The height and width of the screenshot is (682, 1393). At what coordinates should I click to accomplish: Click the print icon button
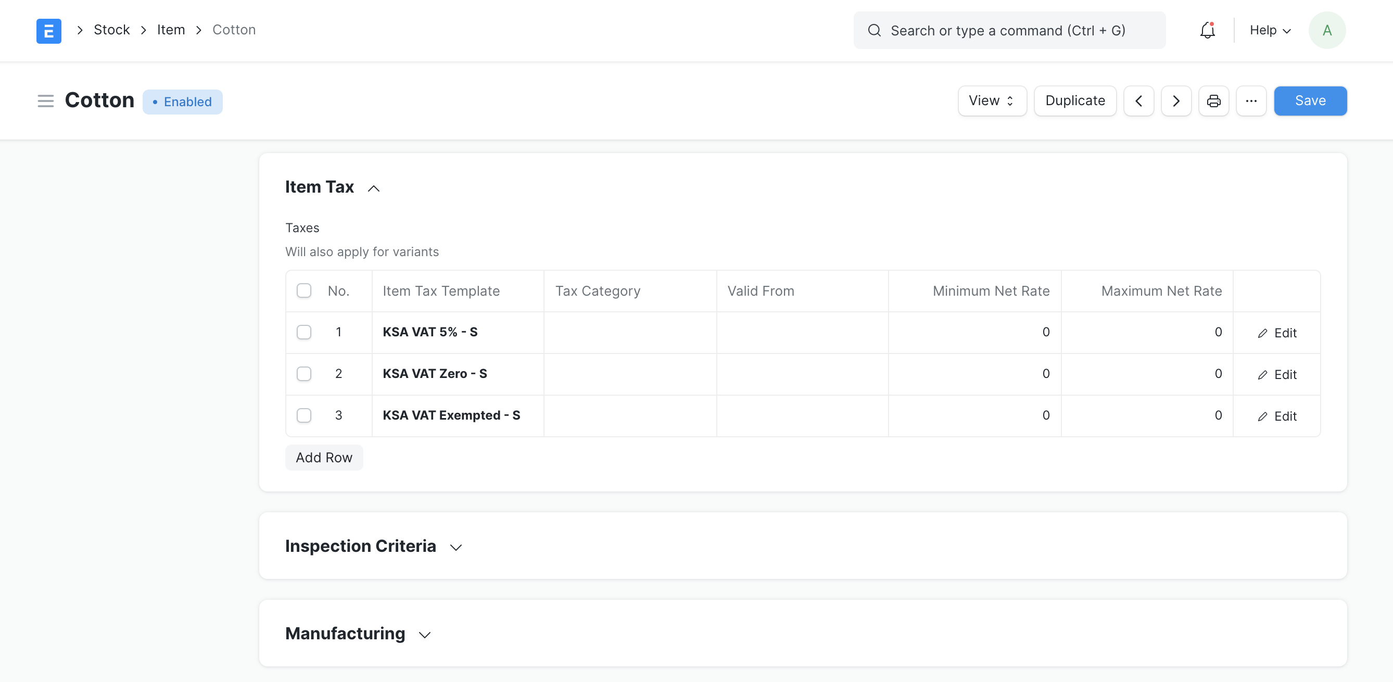pyautogui.click(x=1213, y=101)
